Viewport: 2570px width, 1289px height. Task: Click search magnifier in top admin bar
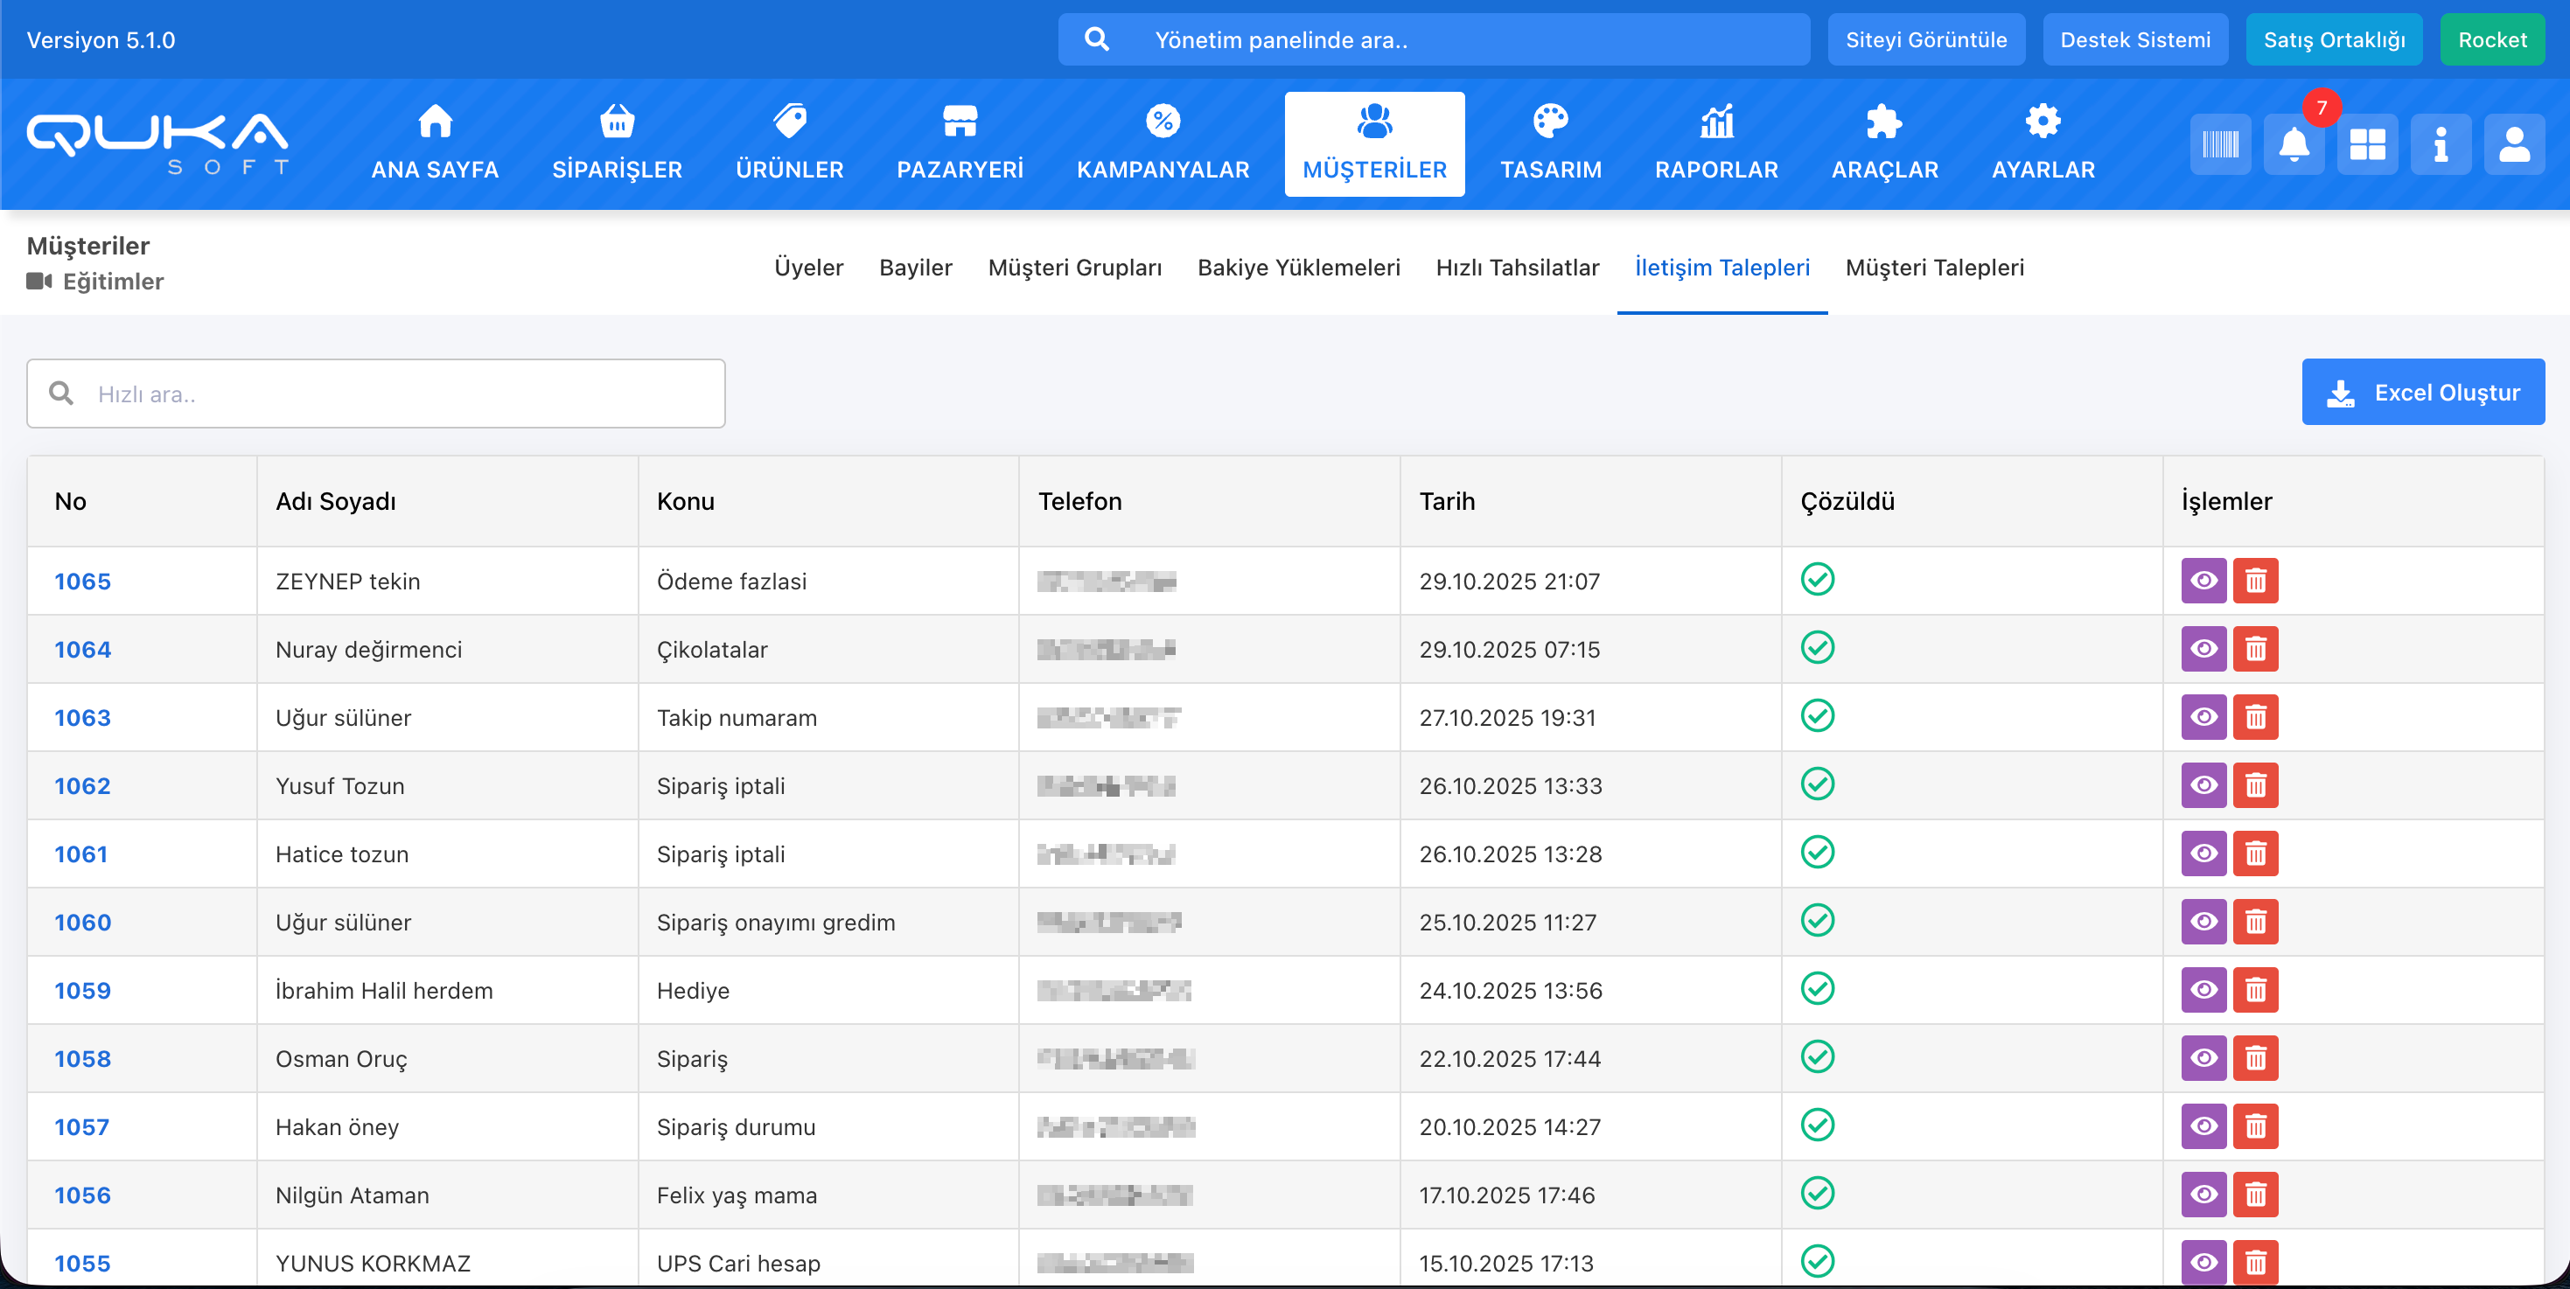tap(1096, 40)
